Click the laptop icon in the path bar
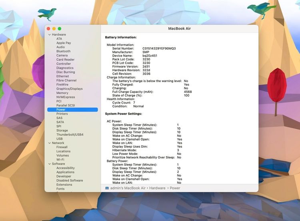This screenshot has height=221, width=300. point(107,188)
